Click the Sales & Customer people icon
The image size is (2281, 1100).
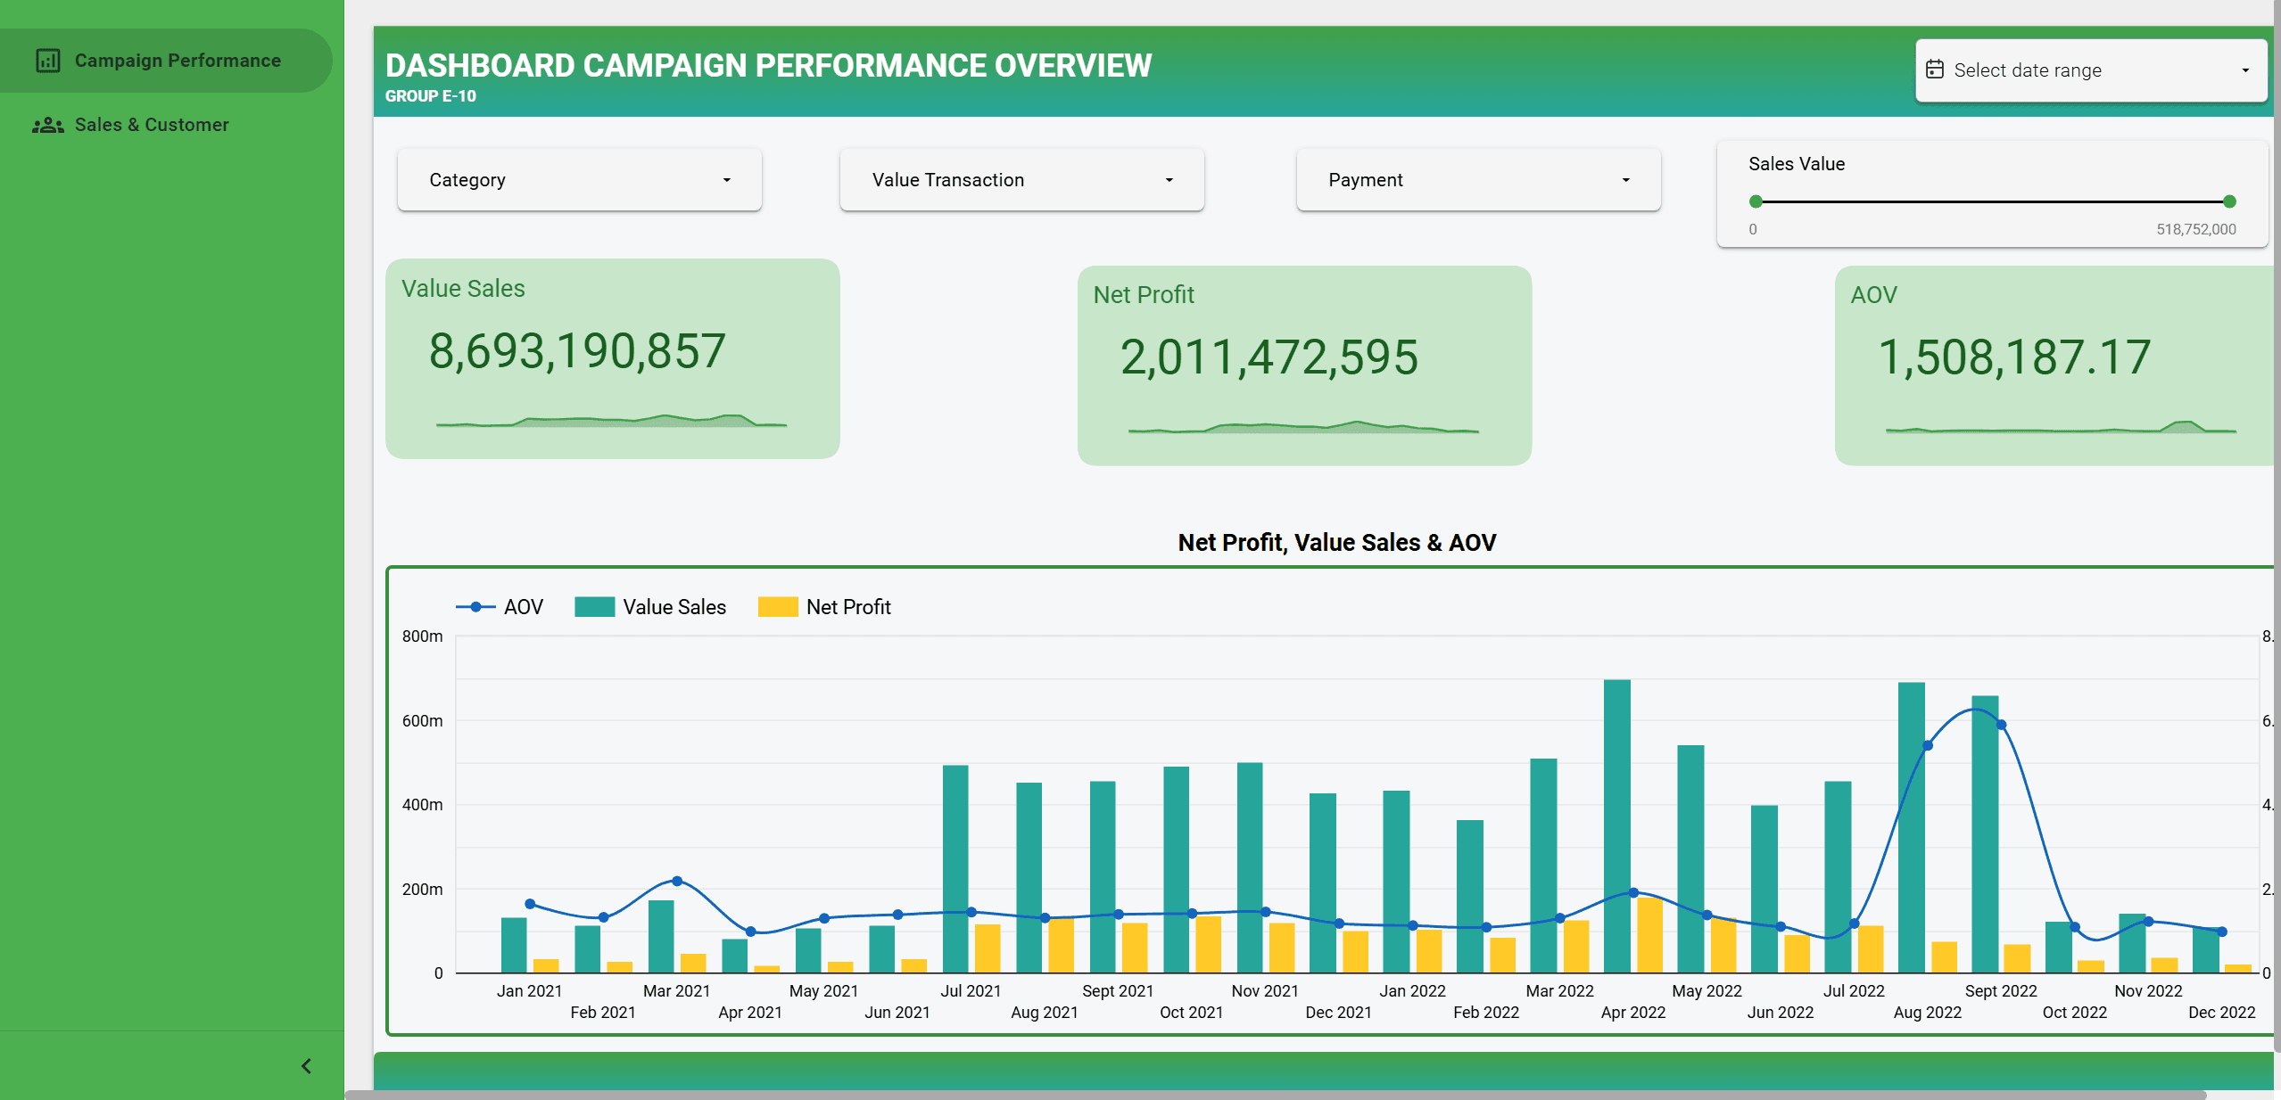coord(48,125)
